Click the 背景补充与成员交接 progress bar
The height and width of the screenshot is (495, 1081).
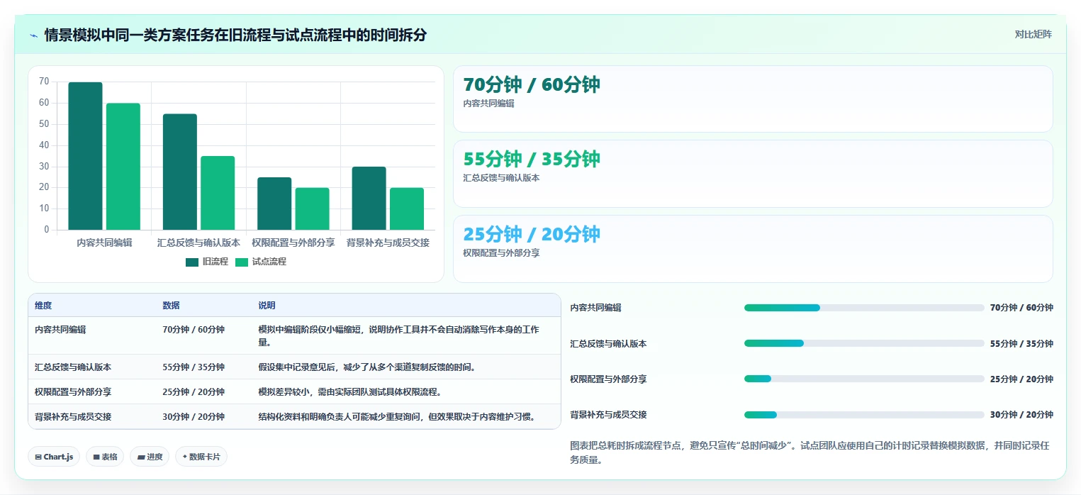pos(864,414)
